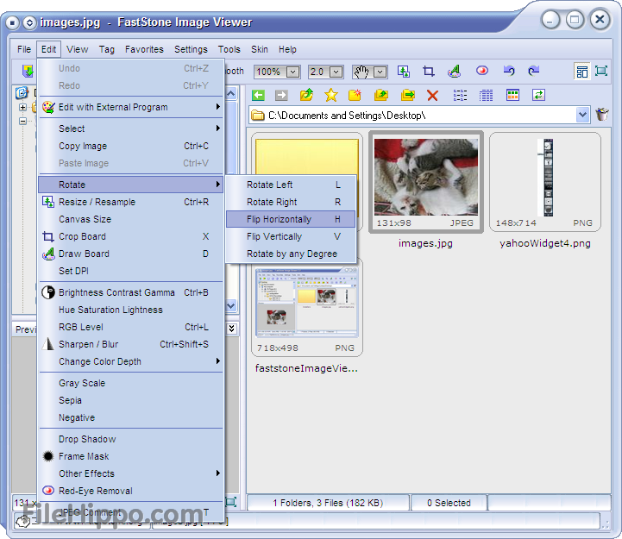Open the 100% zoom dropdown
The image size is (622, 539).
coord(292,72)
